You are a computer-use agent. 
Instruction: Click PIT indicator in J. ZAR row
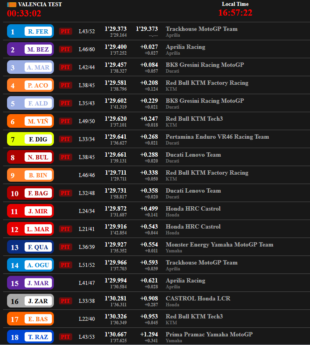65,301
